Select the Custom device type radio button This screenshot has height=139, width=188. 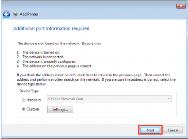[x=23, y=109]
